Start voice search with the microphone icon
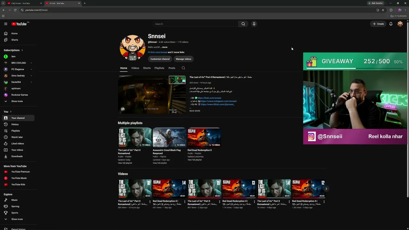 pos(254,24)
